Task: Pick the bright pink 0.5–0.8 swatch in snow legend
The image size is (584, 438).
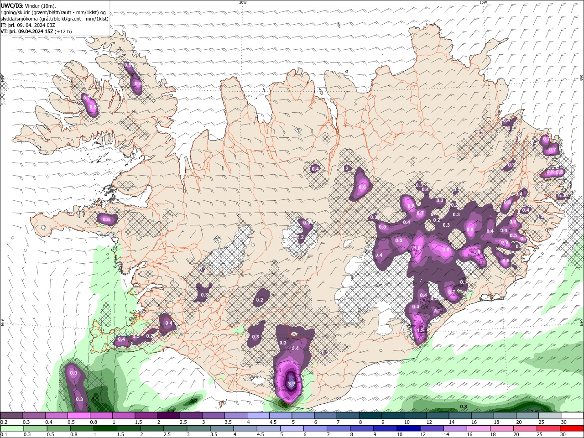Action: coord(78,416)
